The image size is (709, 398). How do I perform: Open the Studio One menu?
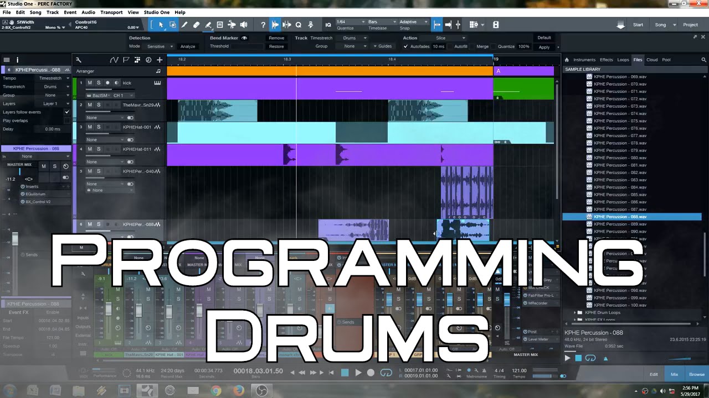point(157,12)
